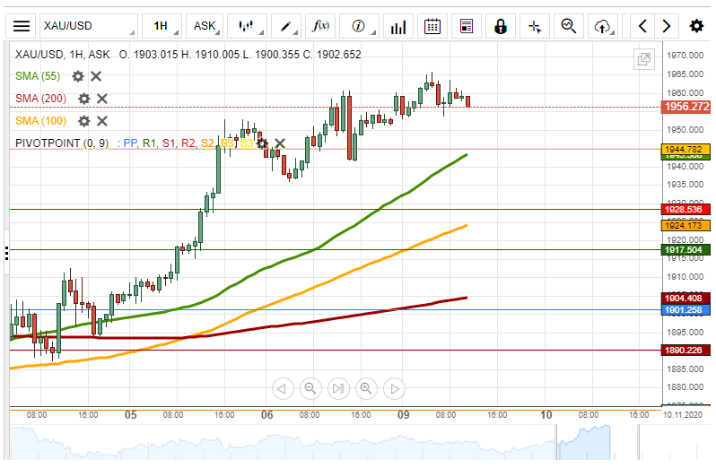Open the f(x) indicators menu

[x=320, y=26]
